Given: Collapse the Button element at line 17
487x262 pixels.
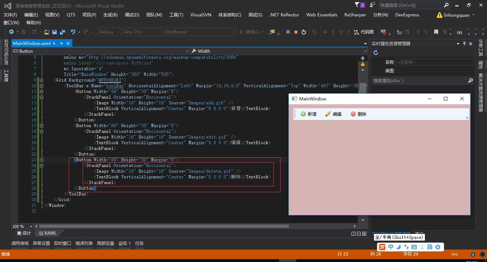Looking at the screenshot, I should (42, 126).
